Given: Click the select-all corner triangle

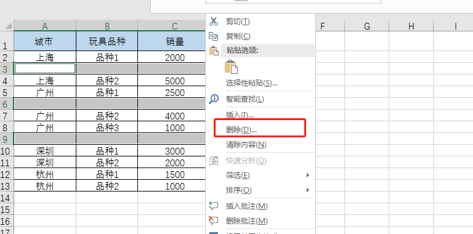Looking at the screenshot, I should pyautogui.click(x=9, y=26).
